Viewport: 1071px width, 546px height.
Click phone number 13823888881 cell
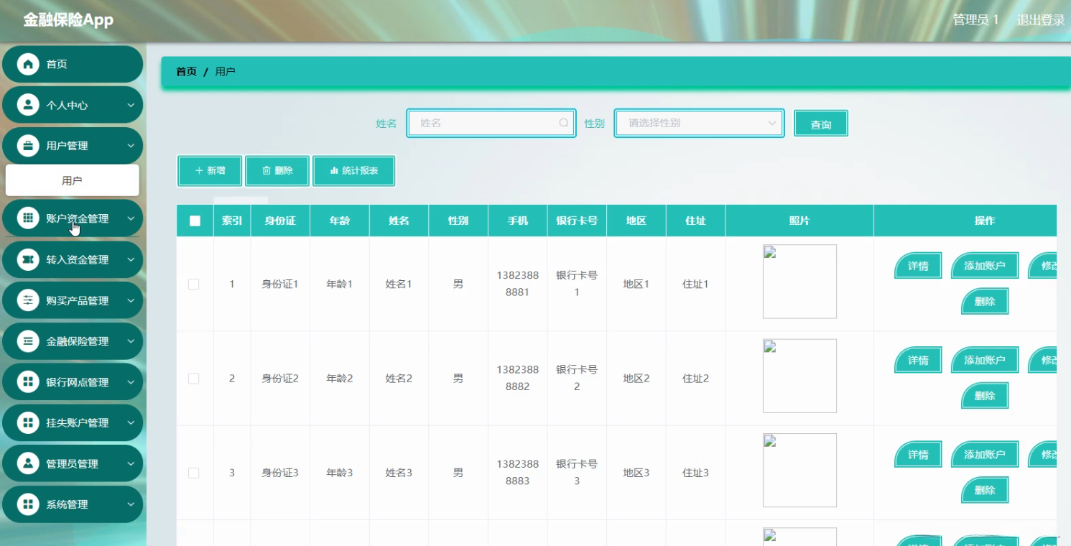(517, 284)
